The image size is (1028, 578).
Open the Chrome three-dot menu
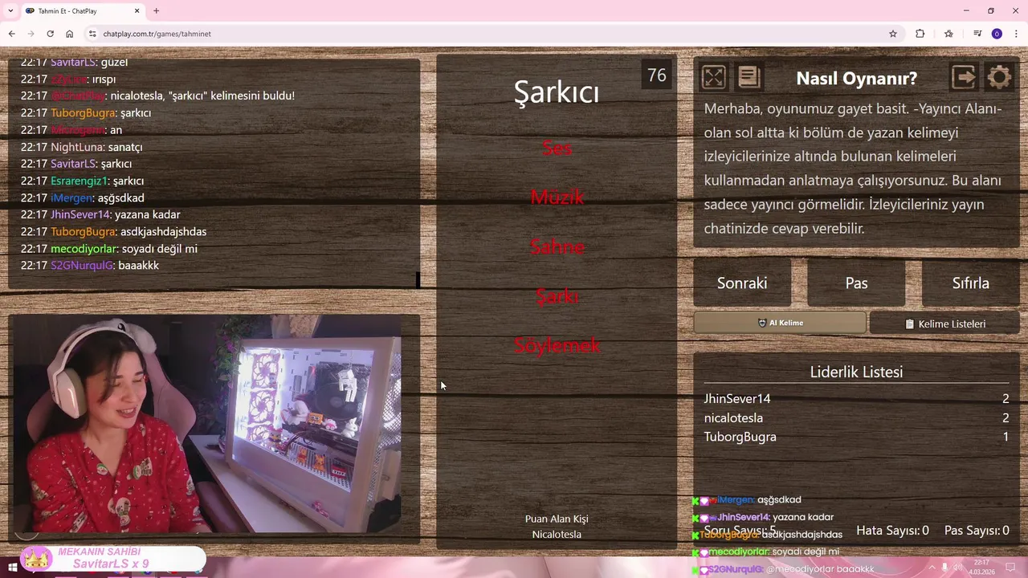coord(1016,34)
